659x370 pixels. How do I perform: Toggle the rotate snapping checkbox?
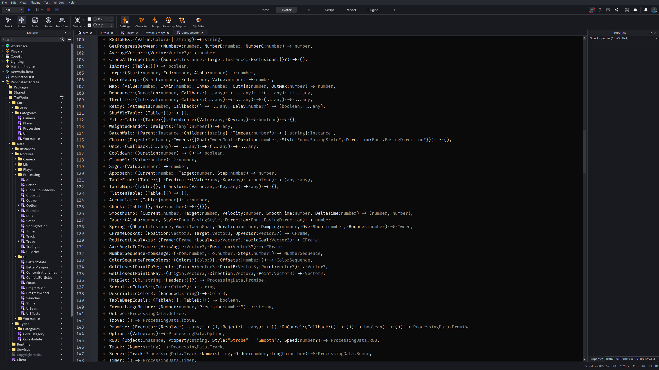(89, 25)
